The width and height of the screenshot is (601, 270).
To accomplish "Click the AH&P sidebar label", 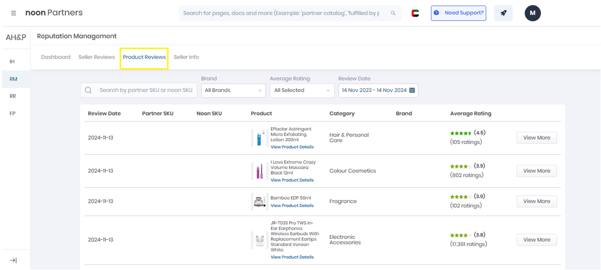I will click(16, 37).
